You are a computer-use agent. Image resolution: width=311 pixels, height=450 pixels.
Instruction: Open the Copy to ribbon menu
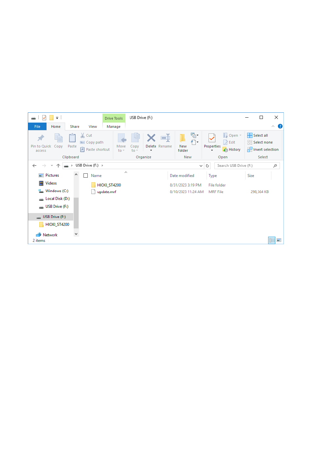point(135,143)
